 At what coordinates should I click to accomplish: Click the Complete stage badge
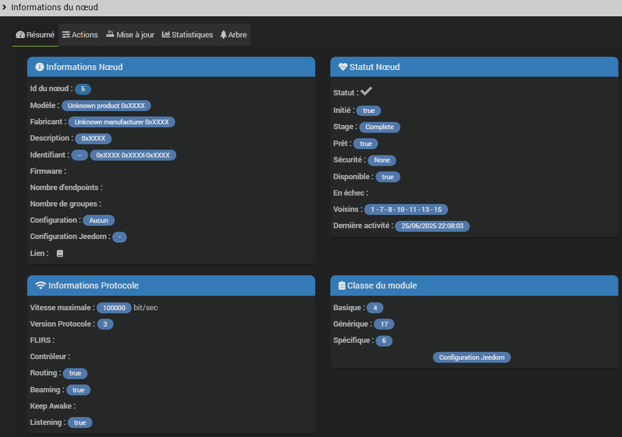380,127
